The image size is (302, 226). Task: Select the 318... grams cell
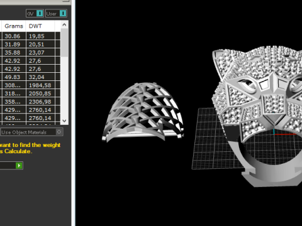14,94
